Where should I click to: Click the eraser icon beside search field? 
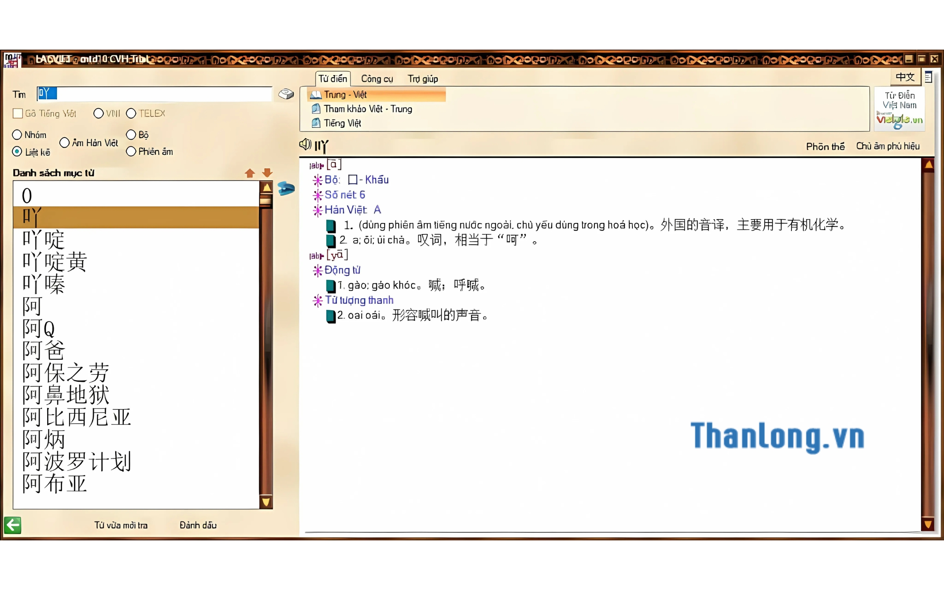coord(286,94)
